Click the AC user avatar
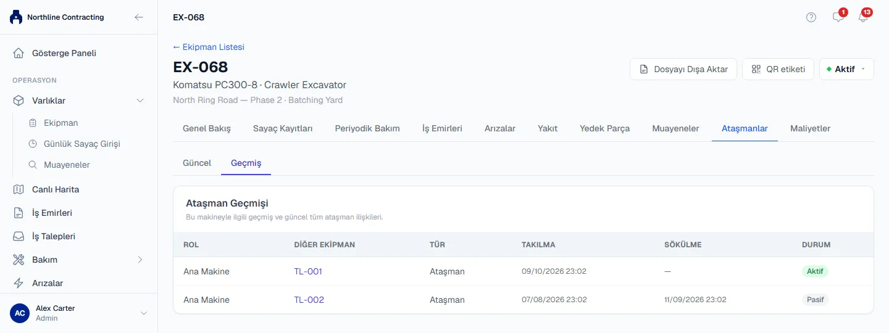 [20, 313]
